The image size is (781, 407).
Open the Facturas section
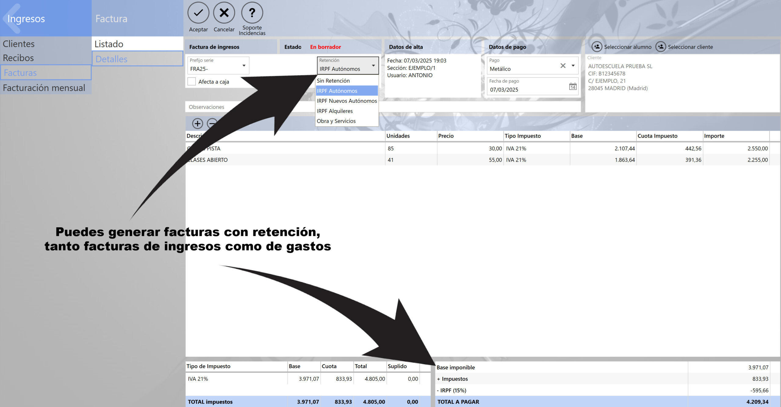coord(46,73)
